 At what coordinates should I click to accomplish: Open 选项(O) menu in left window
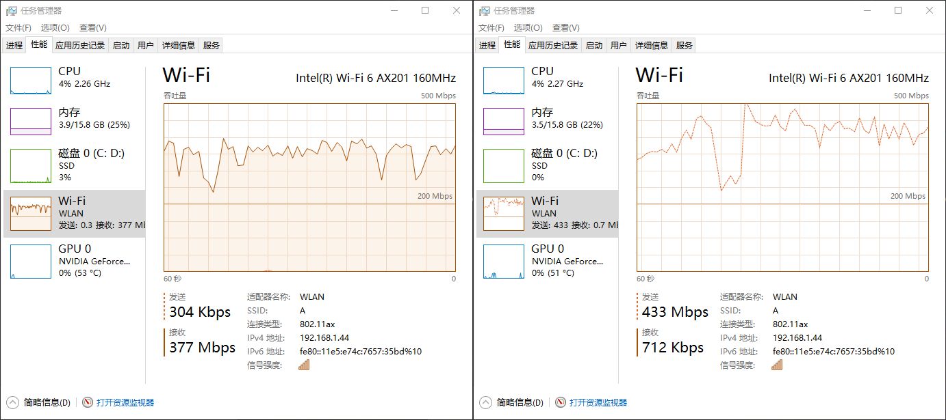(x=55, y=28)
